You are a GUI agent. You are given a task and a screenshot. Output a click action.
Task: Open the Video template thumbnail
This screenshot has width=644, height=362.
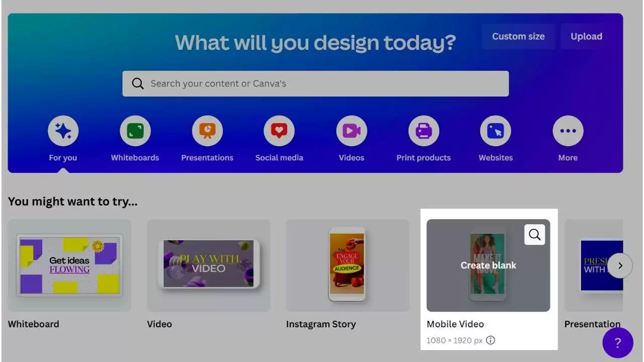209,265
